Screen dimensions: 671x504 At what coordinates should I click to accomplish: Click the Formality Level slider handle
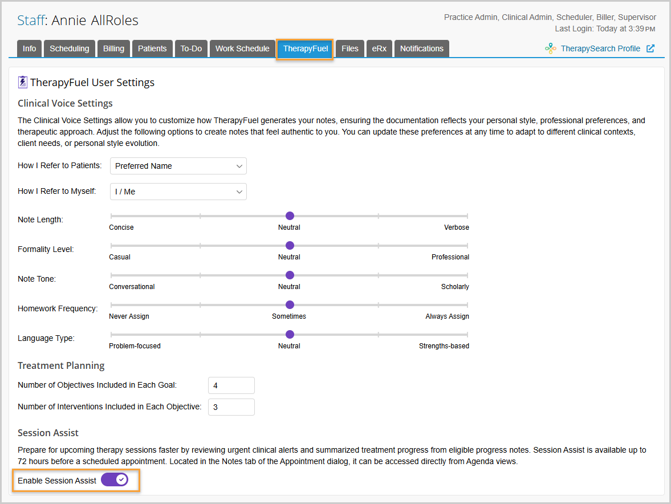[290, 245]
